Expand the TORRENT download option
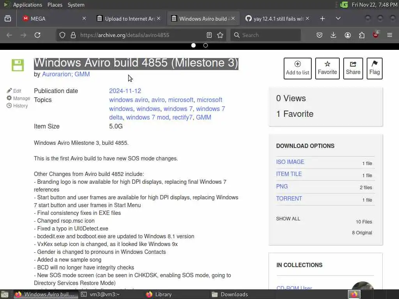The width and height of the screenshot is (399, 299). tap(289, 199)
